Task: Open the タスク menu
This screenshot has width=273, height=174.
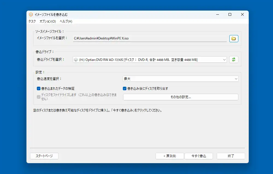Action: pos(32,21)
